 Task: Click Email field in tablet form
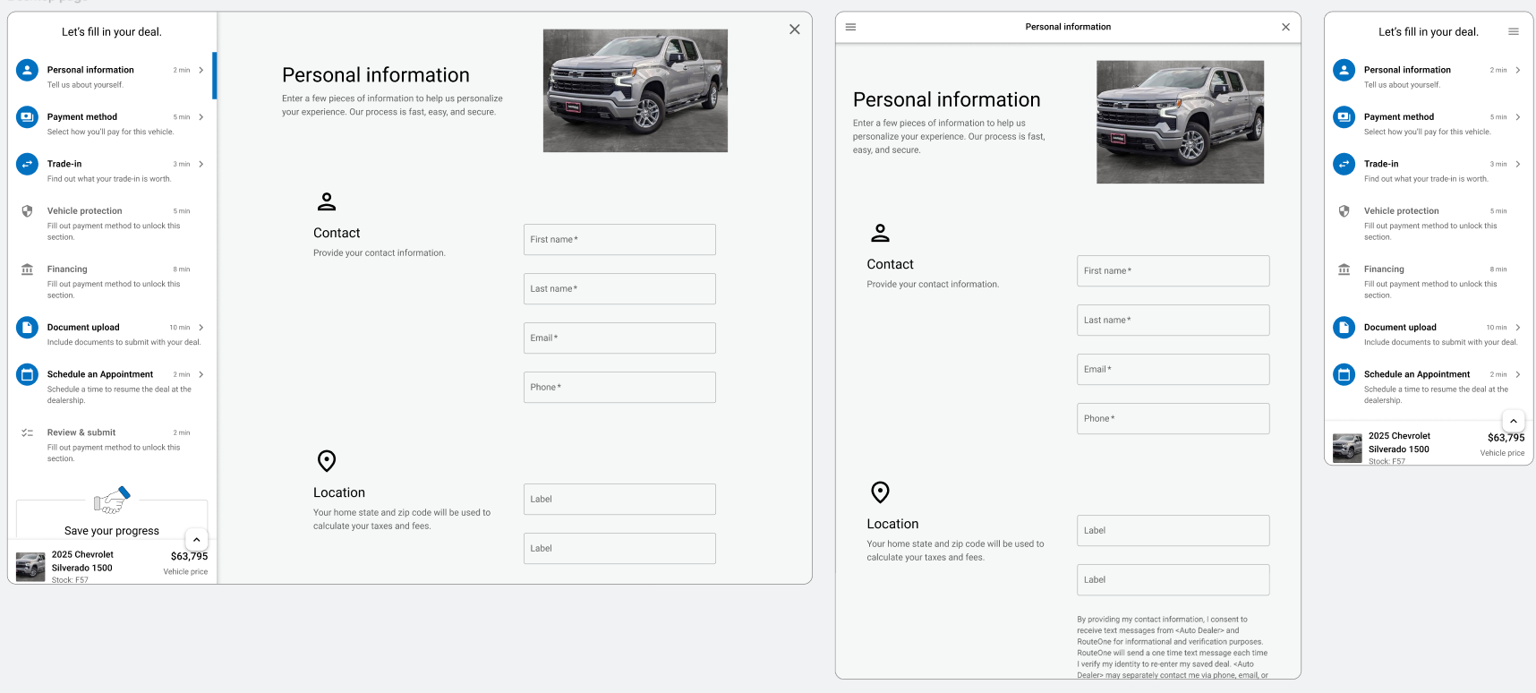pyautogui.click(x=1173, y=370)
